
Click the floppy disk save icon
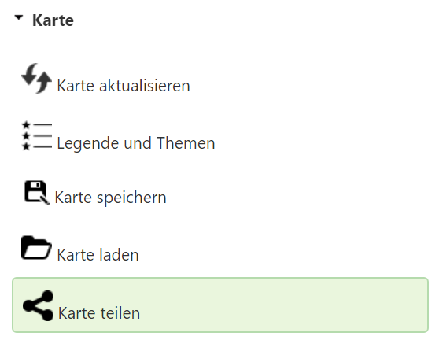[x=37, y=193]
